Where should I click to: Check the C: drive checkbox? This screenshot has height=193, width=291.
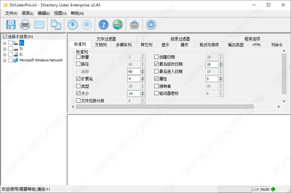pos(11,43)
